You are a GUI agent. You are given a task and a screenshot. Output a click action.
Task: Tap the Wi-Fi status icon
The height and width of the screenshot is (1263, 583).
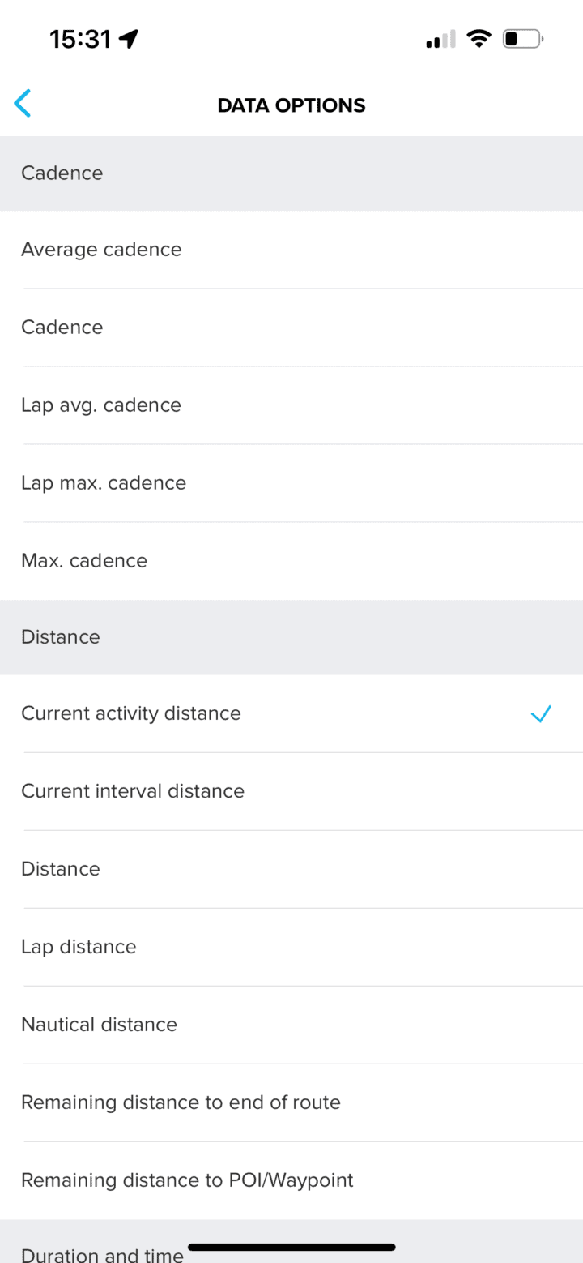coord(479,38)
